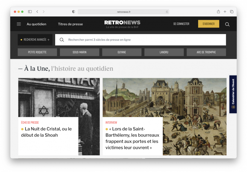
Task: Open the Titres de presse menu
Action: click(x=71, y=24)
